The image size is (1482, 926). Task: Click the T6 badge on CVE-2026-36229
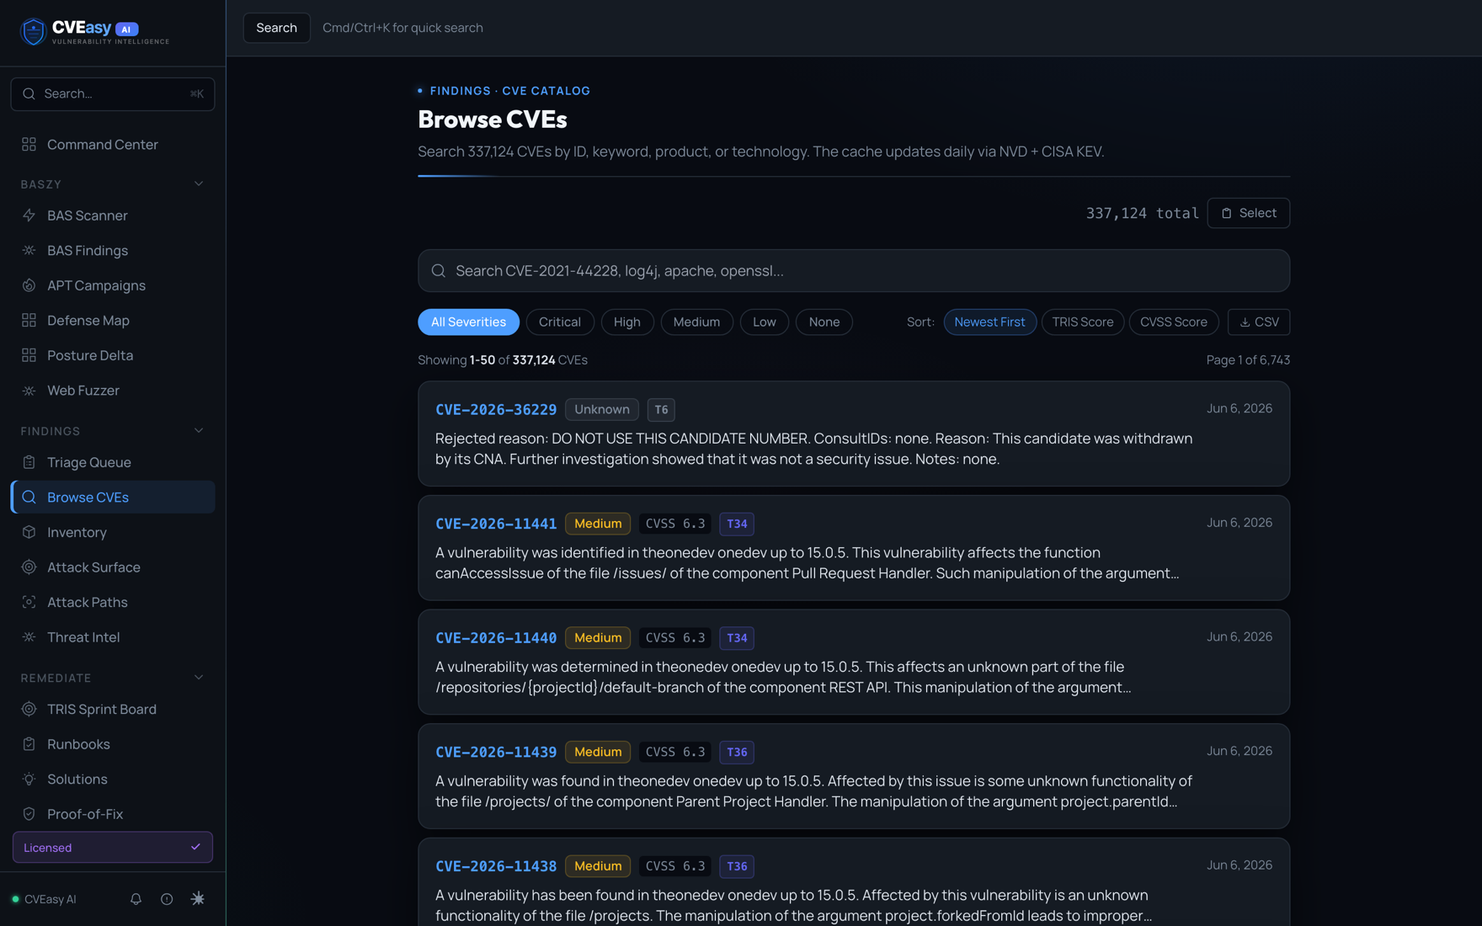coord(661,410)
